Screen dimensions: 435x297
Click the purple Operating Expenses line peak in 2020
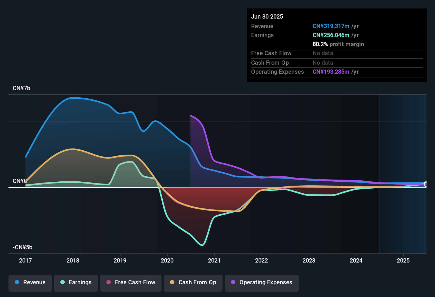click(x=191, y=116)
